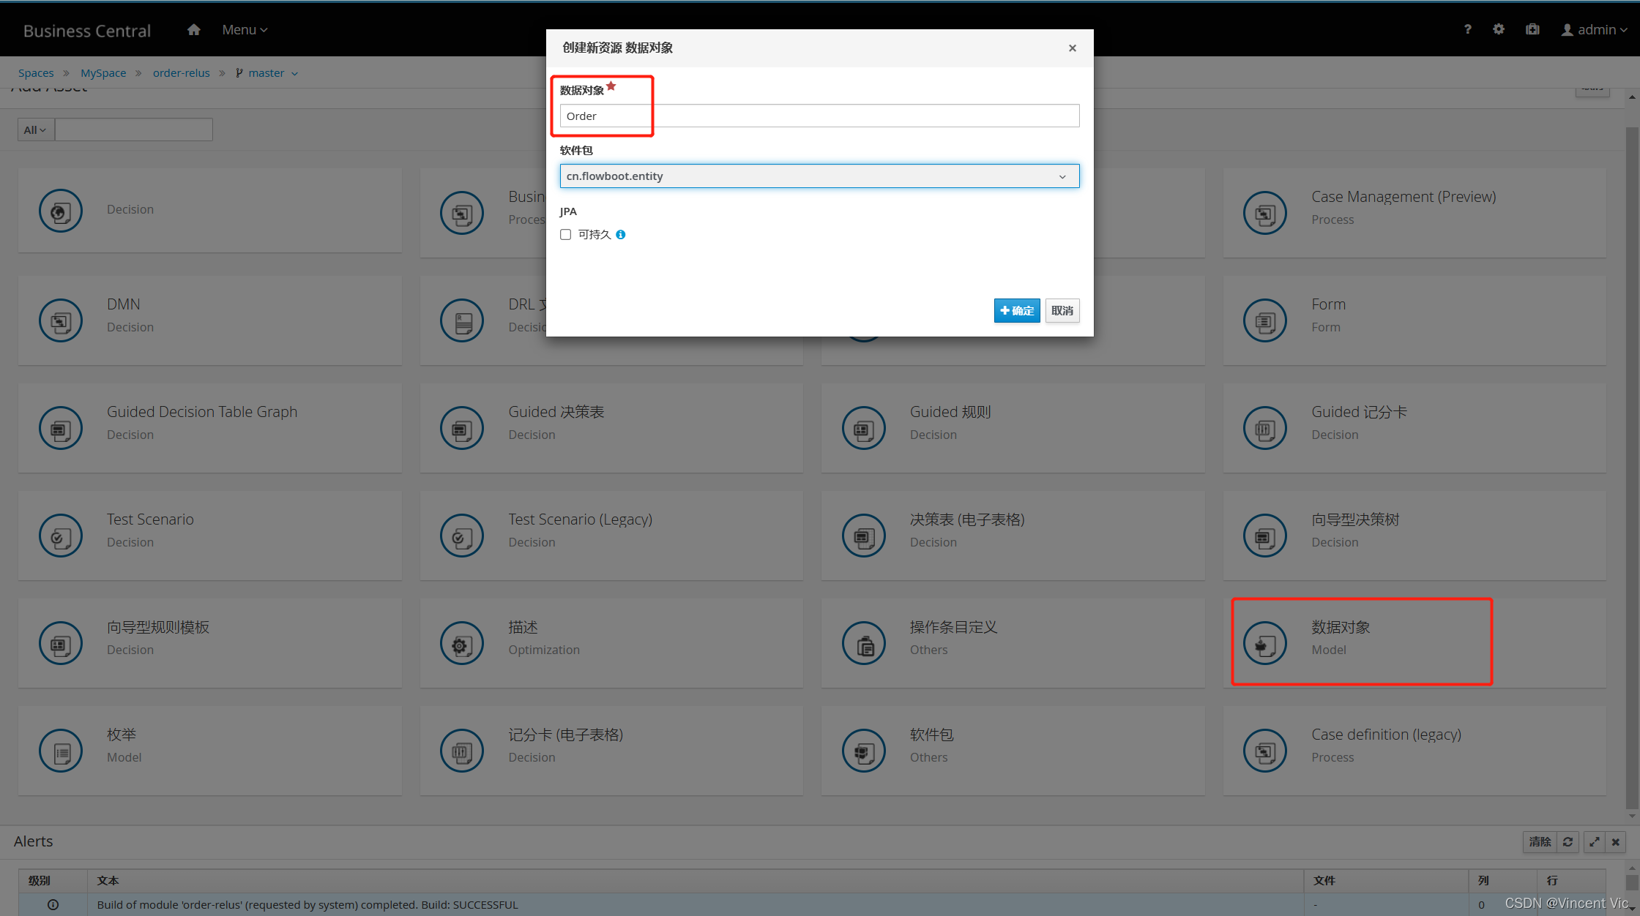Viewport: 1640px width, 916px height.
Task: Click the Test Scenario asset icon
Action: pos(61,536)
